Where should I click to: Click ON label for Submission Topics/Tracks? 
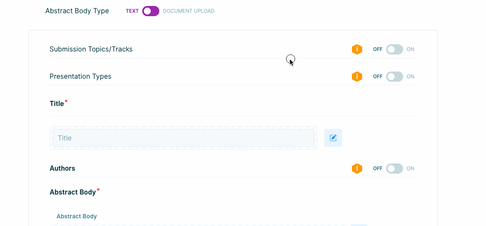click(410, 49)
